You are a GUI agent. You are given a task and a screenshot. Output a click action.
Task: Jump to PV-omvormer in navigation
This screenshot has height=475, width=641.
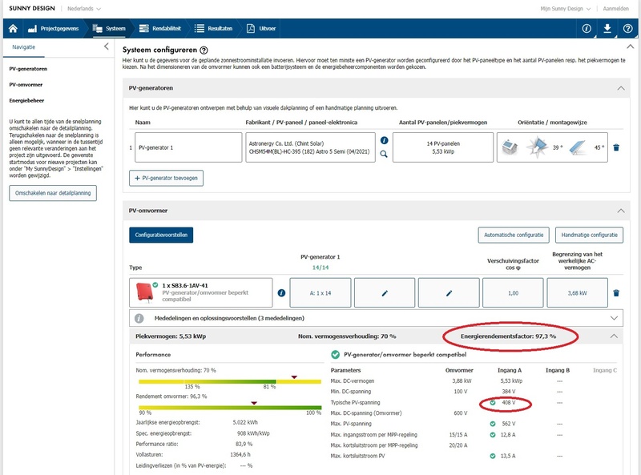click(26, 85)
